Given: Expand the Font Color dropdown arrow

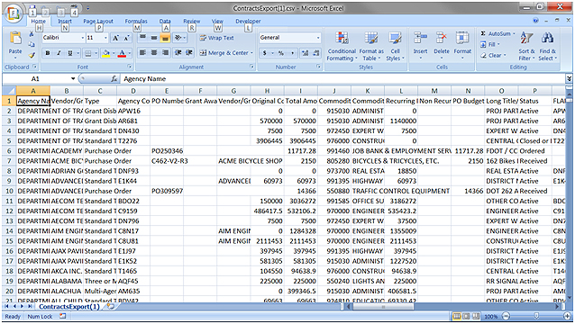Looking at the screenshot, I should tap(130, 53).
